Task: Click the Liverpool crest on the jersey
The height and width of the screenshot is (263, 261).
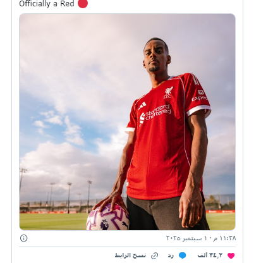Action: (x=168, y=92)
